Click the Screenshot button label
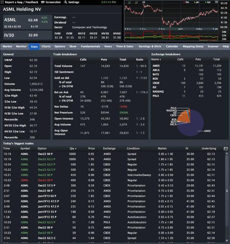Viewport: 230px width, 244px height. (x=53, y=2)
